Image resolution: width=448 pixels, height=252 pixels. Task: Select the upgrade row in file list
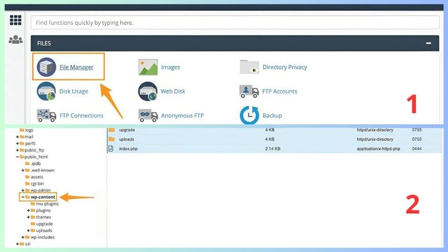tap(275, 130)
